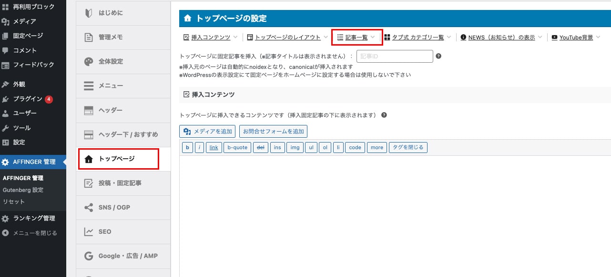Expand the 記事一覧 dropdown
The image size is (611, 277).
pyautogui.click(x=356, y=37)
